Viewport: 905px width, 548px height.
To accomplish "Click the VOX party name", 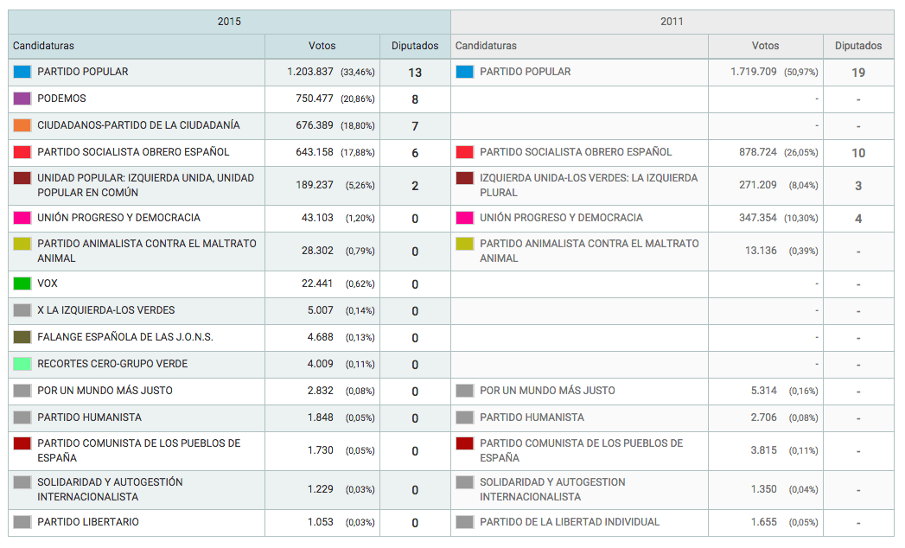I will click(48, 284).
